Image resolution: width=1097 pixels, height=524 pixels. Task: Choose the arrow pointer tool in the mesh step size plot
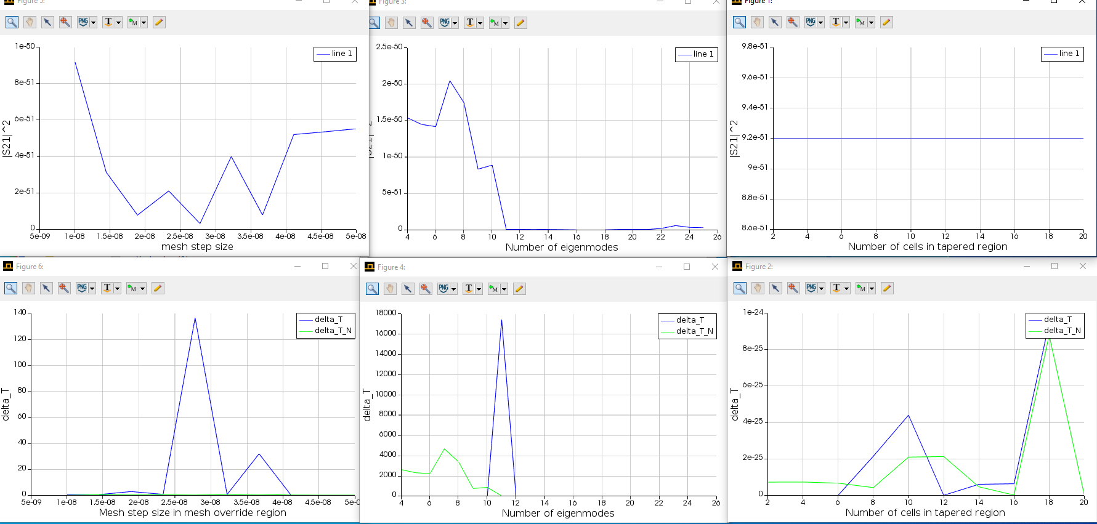pos(47,22)
